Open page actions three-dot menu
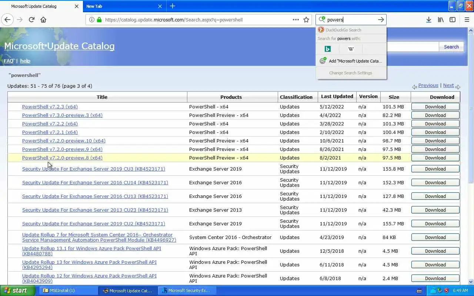 tap(296, 20)
